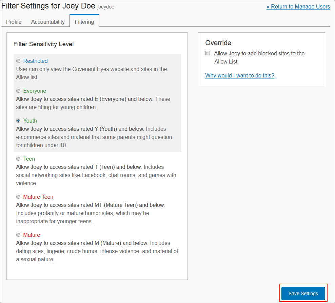The image size is (335, 303).
Task: Click the green 'Youth' label text
Action: (x=30, y=121)
